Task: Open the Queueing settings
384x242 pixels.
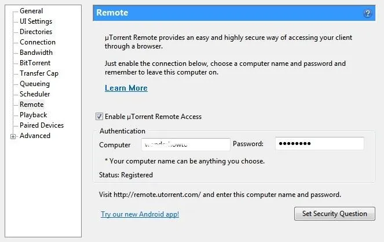Action: click(35, 84)
